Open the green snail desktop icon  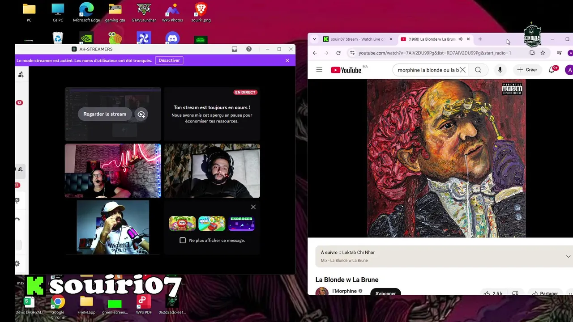pyautogui.click(x=115, y=38)
